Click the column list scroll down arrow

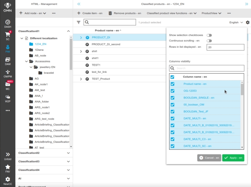(242, 147)
